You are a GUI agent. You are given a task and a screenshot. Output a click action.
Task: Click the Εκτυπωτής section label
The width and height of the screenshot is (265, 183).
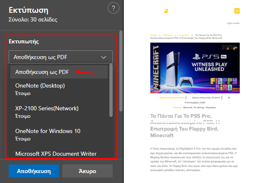[24, 41]
